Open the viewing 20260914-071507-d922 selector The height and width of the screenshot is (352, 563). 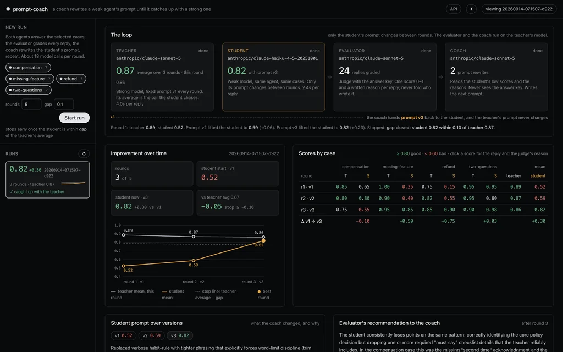519,9
